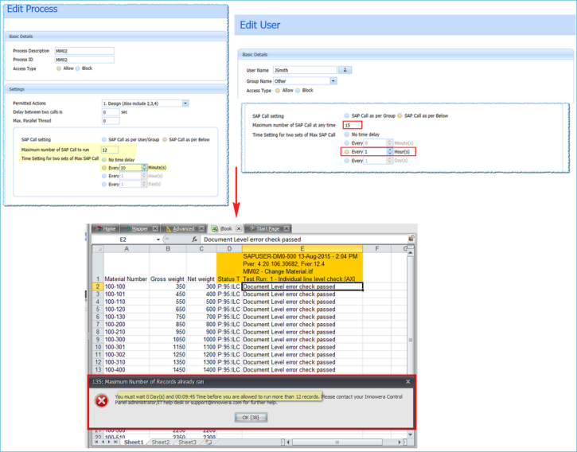The height and width of the screenshot is (452, 577).
Task: Select Every Hour(s) option in Edit User
Action: 347,152
